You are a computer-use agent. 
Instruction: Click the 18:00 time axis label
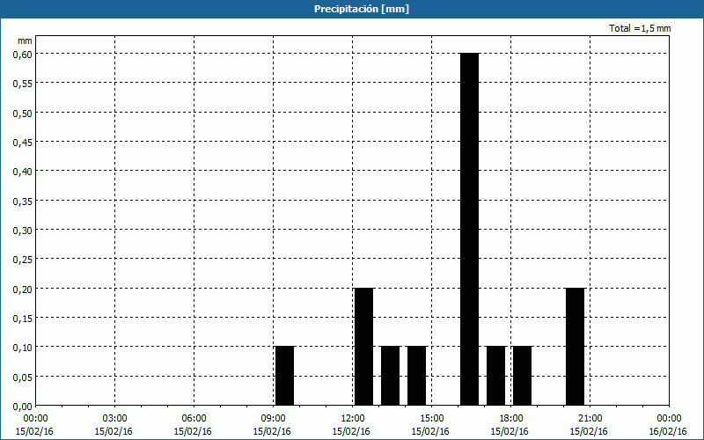coord(510,419)
